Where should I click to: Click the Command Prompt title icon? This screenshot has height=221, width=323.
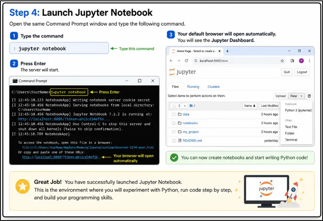[x=15, y=81]
